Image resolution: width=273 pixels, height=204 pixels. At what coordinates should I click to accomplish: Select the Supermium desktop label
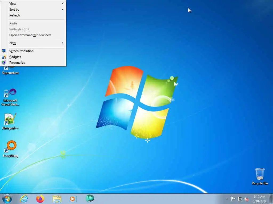point(10,73)
